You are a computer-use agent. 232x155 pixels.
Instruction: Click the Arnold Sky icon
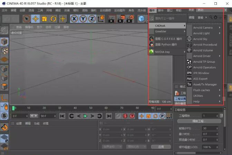click(189, 39)
